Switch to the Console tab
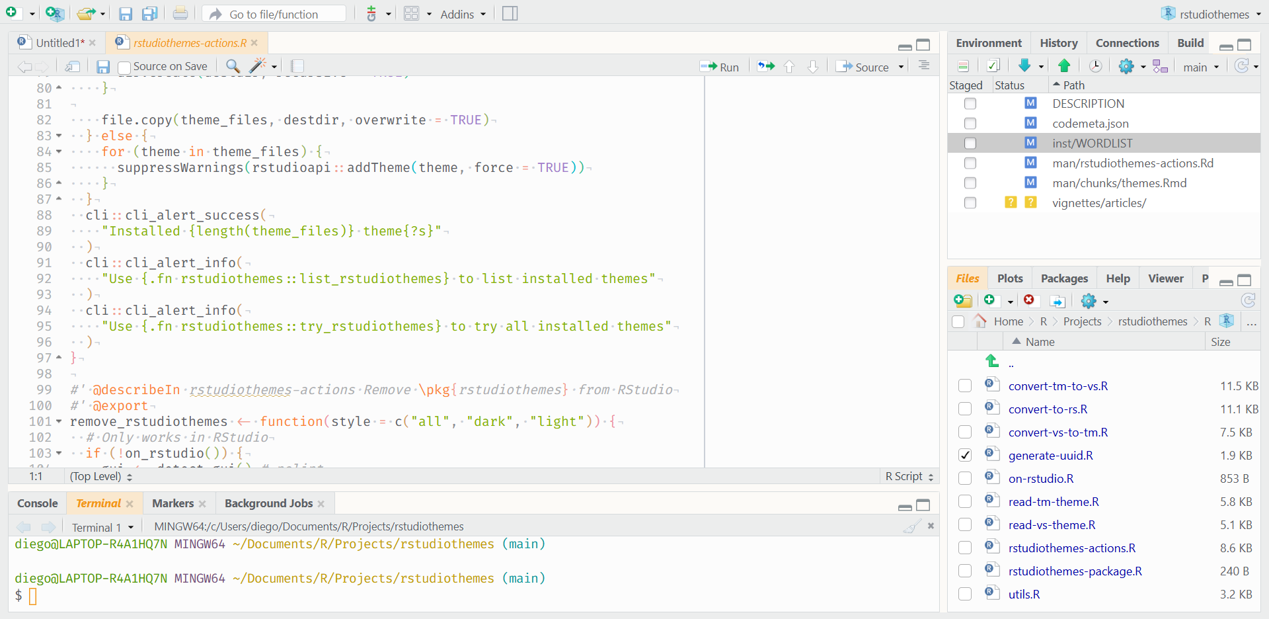The width and height of the screenshot is (1269, 619). [38, 503]
